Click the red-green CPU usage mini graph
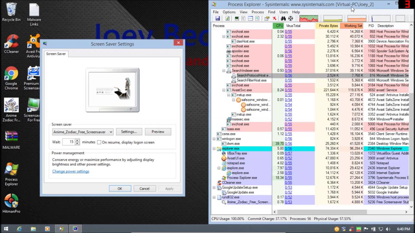The image size is (415, 233). (309, 18)
